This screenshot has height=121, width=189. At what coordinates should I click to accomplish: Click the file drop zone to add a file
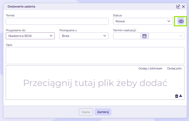click(95, 83)
